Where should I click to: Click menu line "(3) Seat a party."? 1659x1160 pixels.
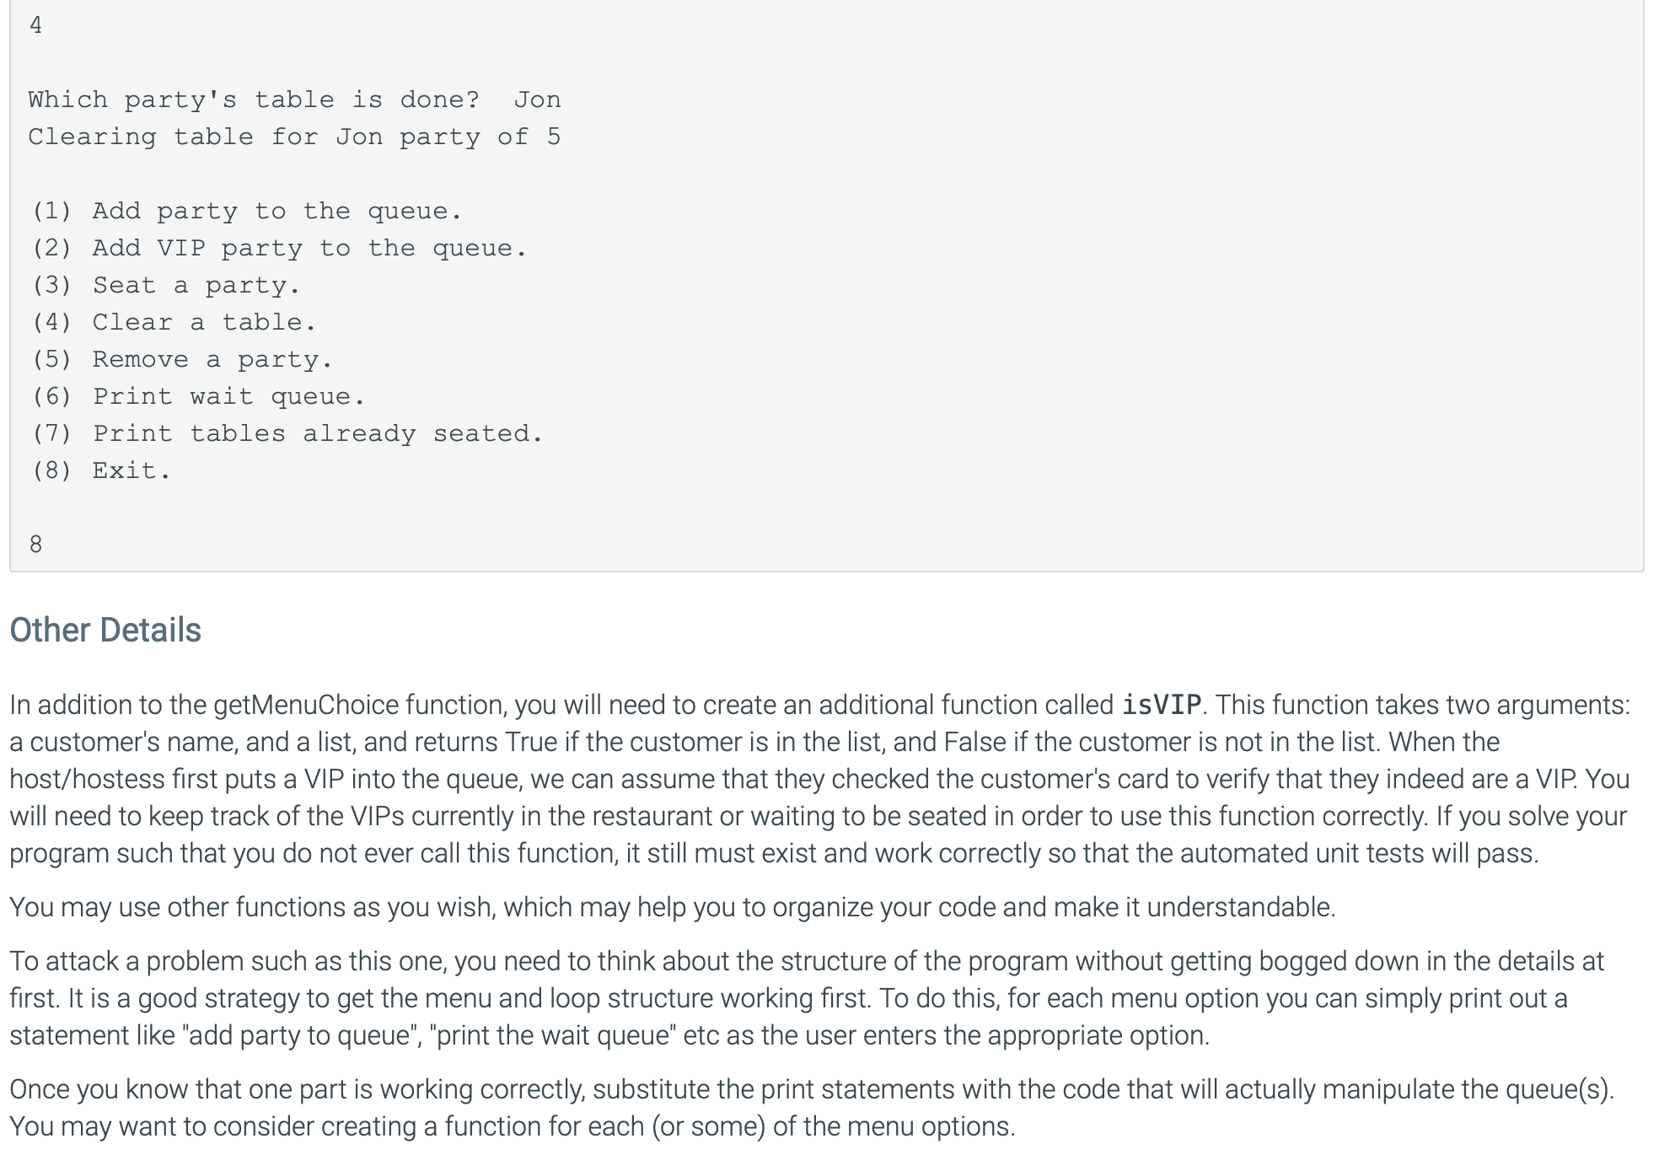point(165,285)
